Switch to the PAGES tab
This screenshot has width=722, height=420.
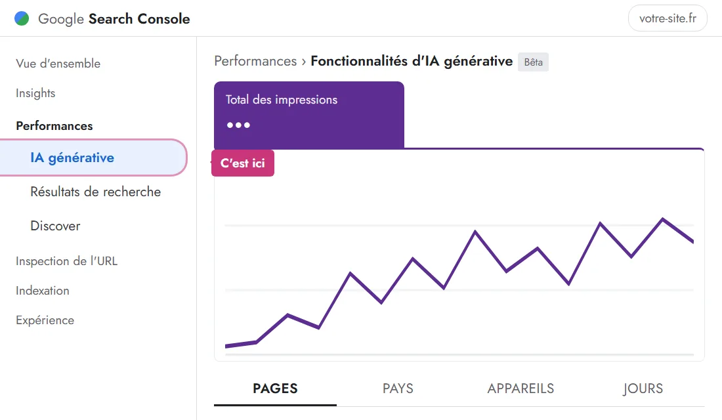coord(276,388)
